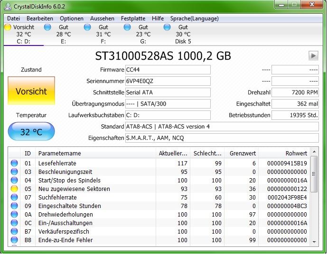Click blue status icon of Start/Stop des Spindels
Screen dimensions: 327x254
click(x=14, y=180)
